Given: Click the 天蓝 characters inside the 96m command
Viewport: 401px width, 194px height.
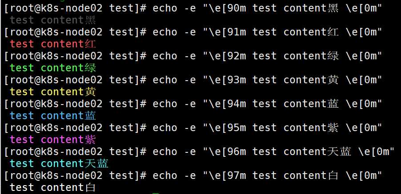Looking at the screenshot, I should 339,151.
